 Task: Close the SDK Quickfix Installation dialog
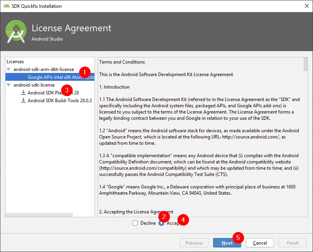307,6
